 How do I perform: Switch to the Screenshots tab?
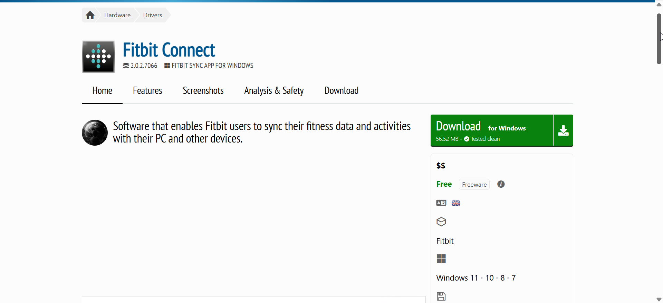click(x=203, y=91)
